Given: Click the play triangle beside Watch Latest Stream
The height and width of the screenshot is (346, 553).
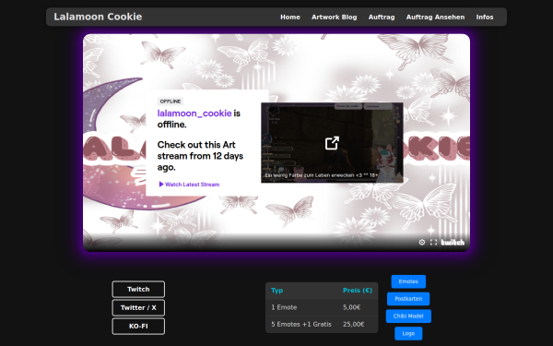Looking at the screenshot, I should click(161, 185).
